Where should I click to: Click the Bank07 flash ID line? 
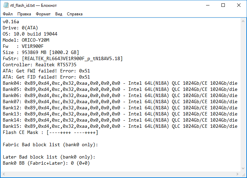point(120,101)
